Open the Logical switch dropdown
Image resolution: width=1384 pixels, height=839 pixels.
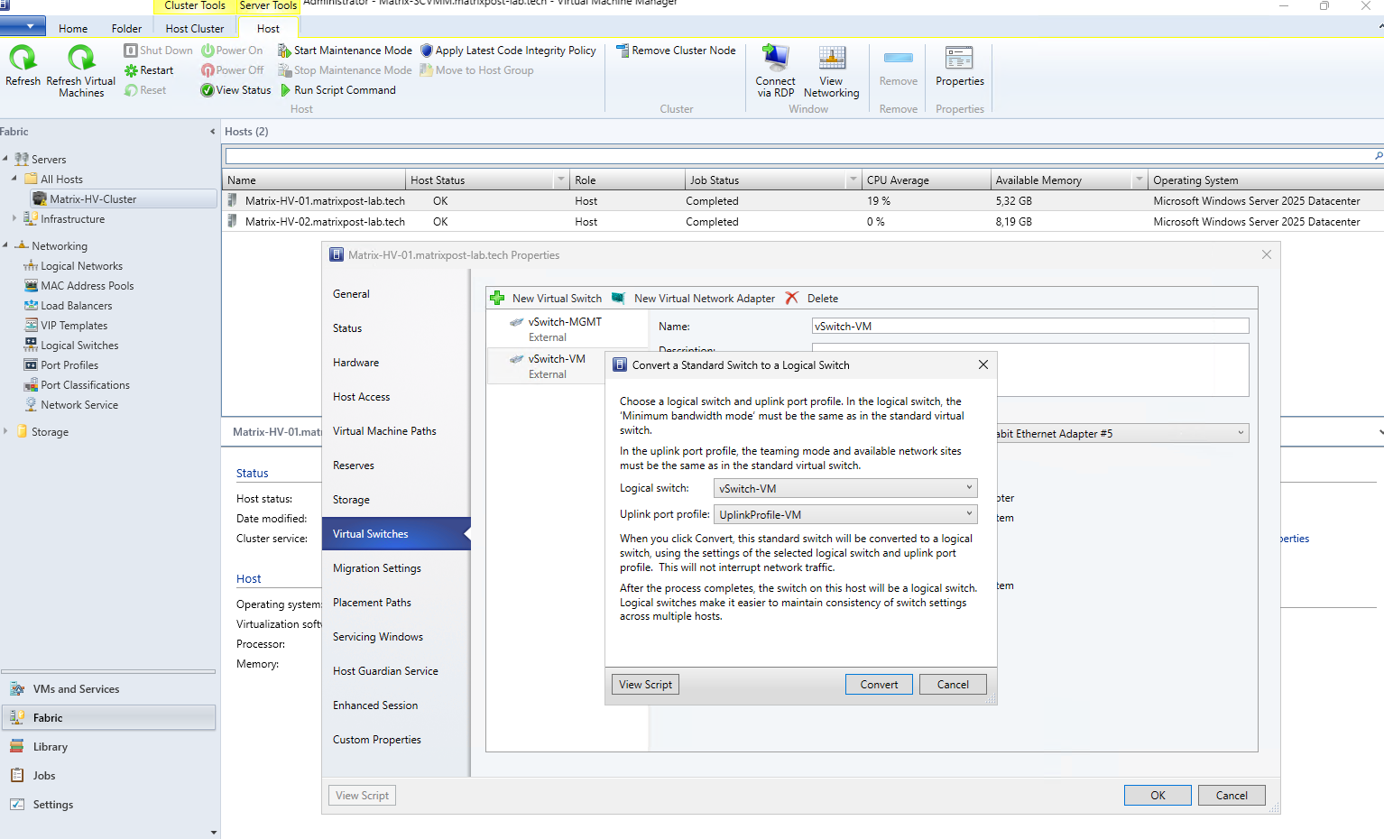(x=844, y=489)
